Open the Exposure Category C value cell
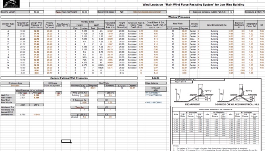The image size is (265, 151). pyautogui.click(x=231, y=12)
